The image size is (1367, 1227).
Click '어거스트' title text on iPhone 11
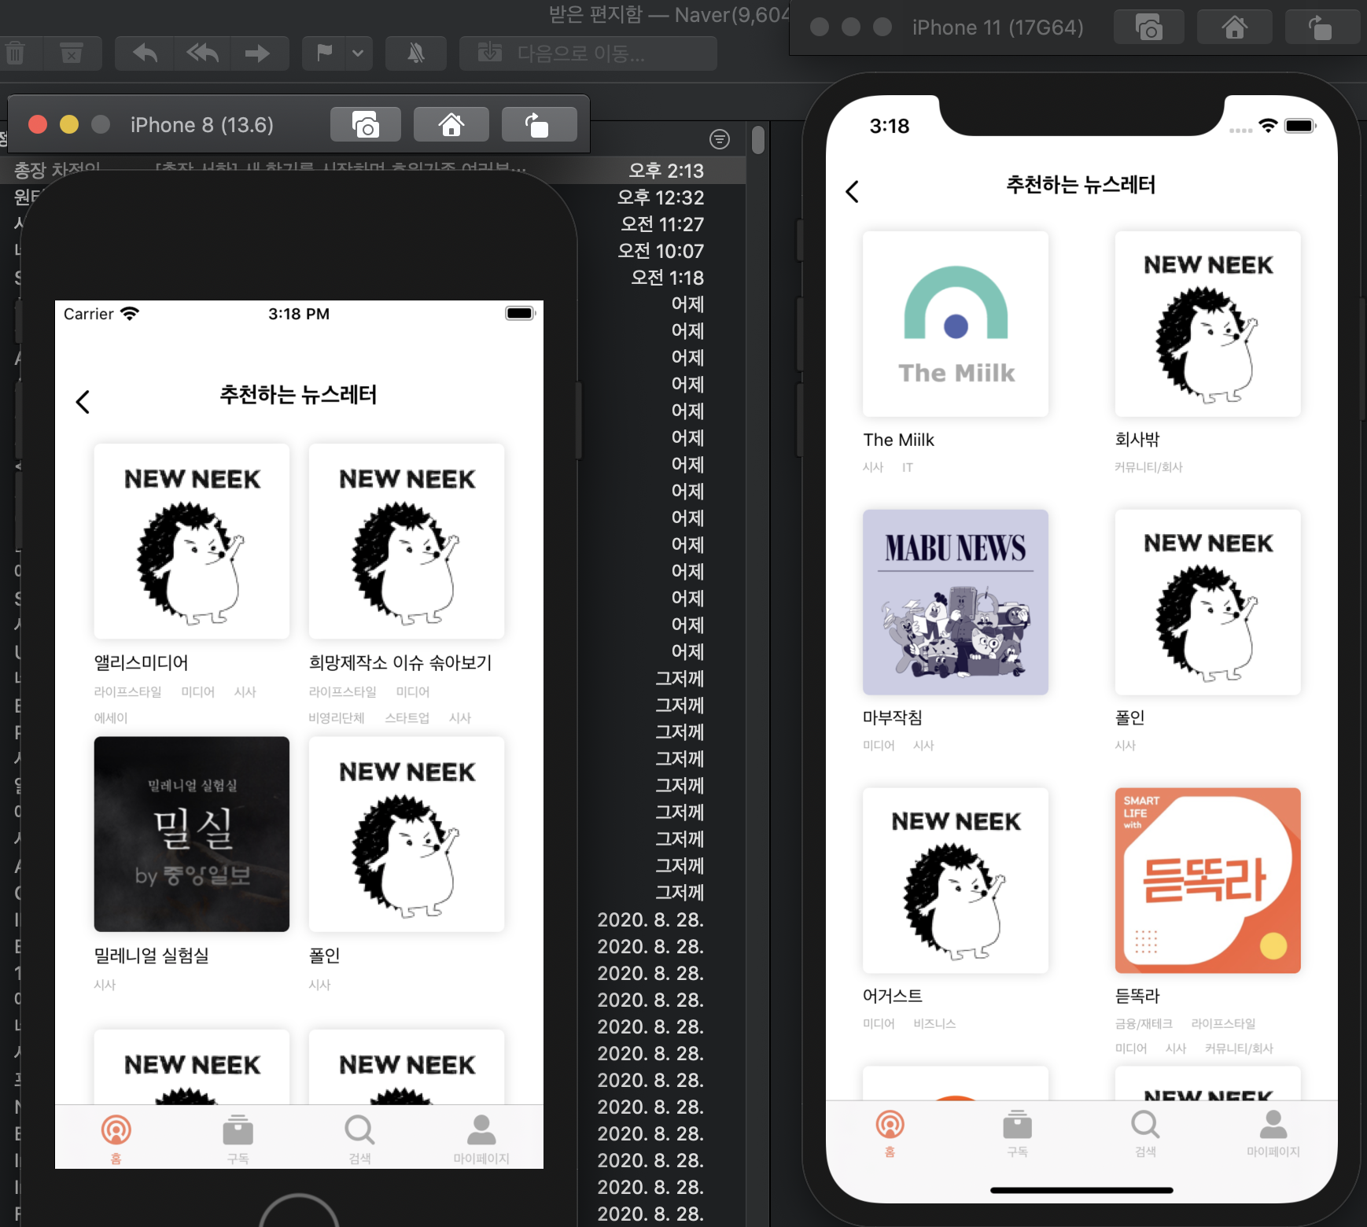click(892, 996)
